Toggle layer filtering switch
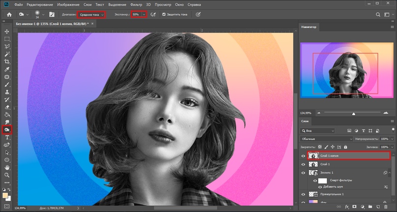The height and width of the screenshot is (212, 397). pos(393,130)
